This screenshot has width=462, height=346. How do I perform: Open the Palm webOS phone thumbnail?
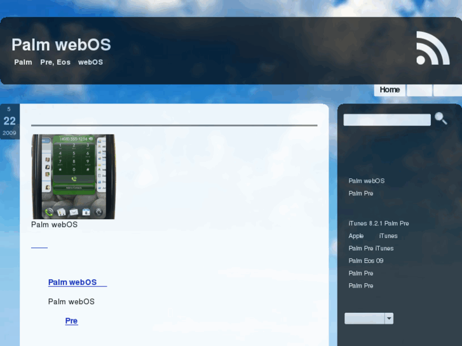tap(74, 176)
